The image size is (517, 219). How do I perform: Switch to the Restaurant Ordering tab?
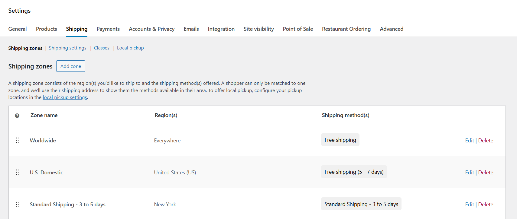coord(346,29)
